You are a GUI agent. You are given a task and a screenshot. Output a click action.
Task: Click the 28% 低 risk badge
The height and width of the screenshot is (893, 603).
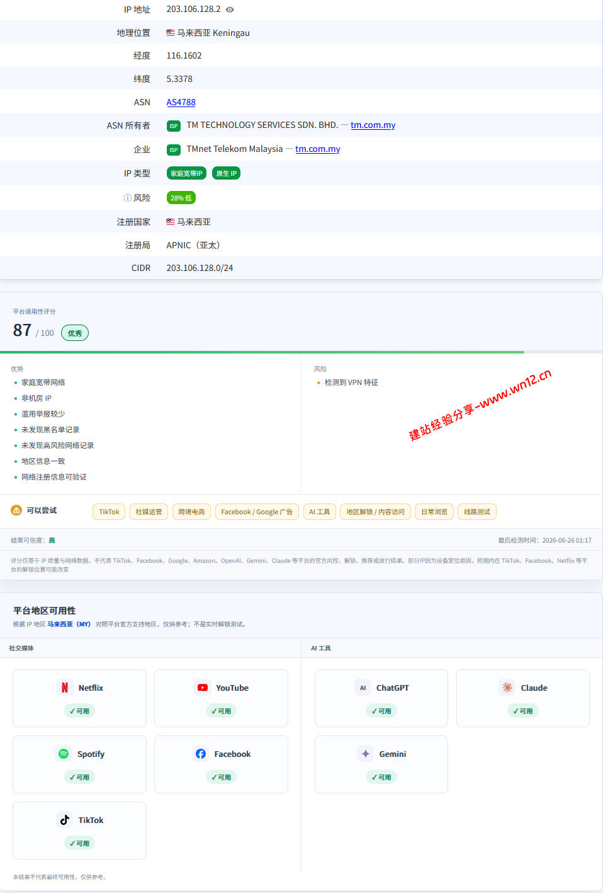coord(181,198)
